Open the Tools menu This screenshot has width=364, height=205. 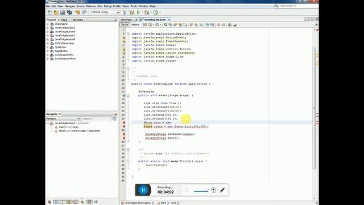point(134,6)
